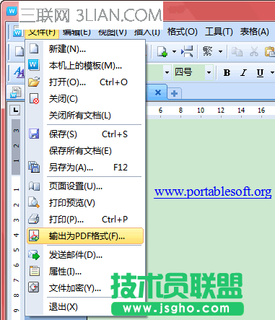Click the tab stop selector L button

click(x=15, y=111)
